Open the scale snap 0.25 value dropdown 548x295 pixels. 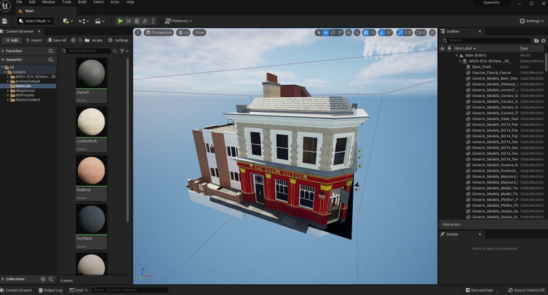tap(408, 32)
